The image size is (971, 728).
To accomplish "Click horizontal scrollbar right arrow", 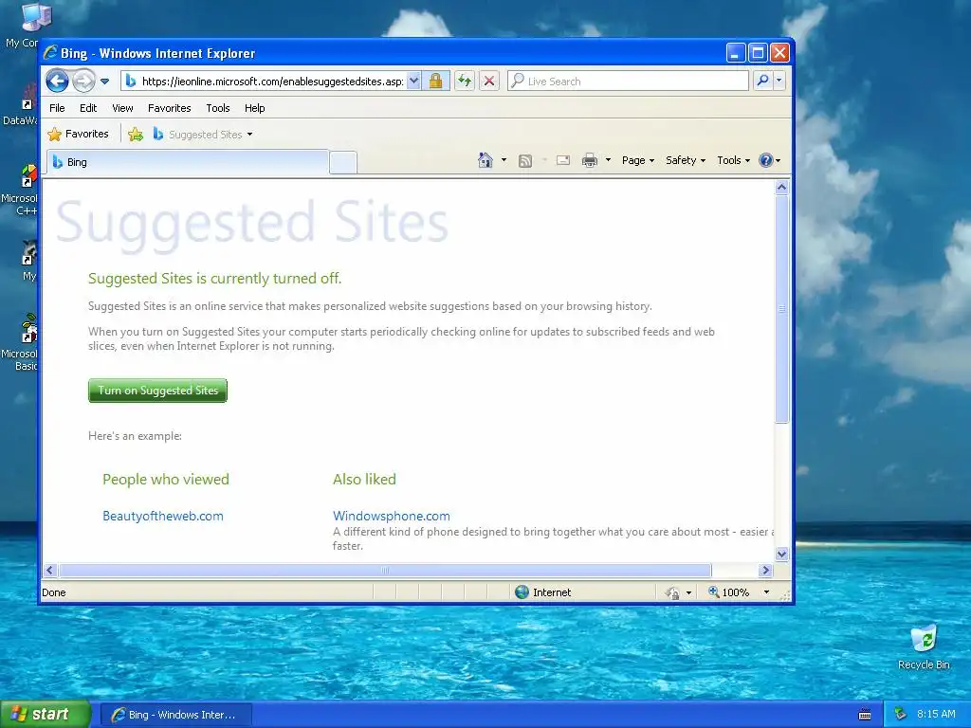I will 765,570.
